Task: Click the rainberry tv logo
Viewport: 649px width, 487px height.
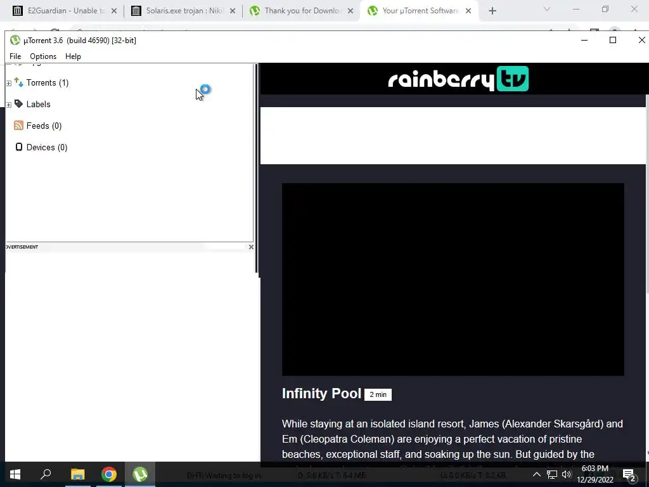Action: (x=458, y=79)
